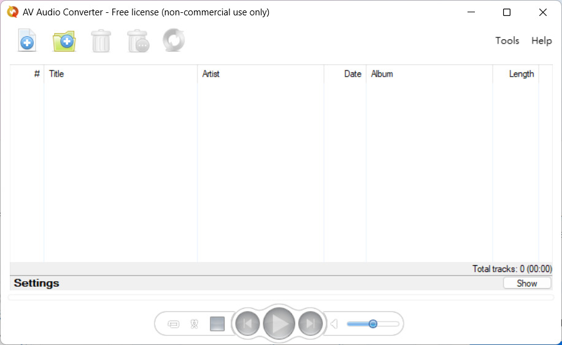Click the playback progress bar
The height and width of the screenshot is (345, 562).
281,297
